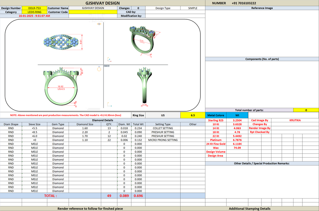Click the small top-view ring icon in the viewport
319x211 pixels.
[x=99, y=24]
